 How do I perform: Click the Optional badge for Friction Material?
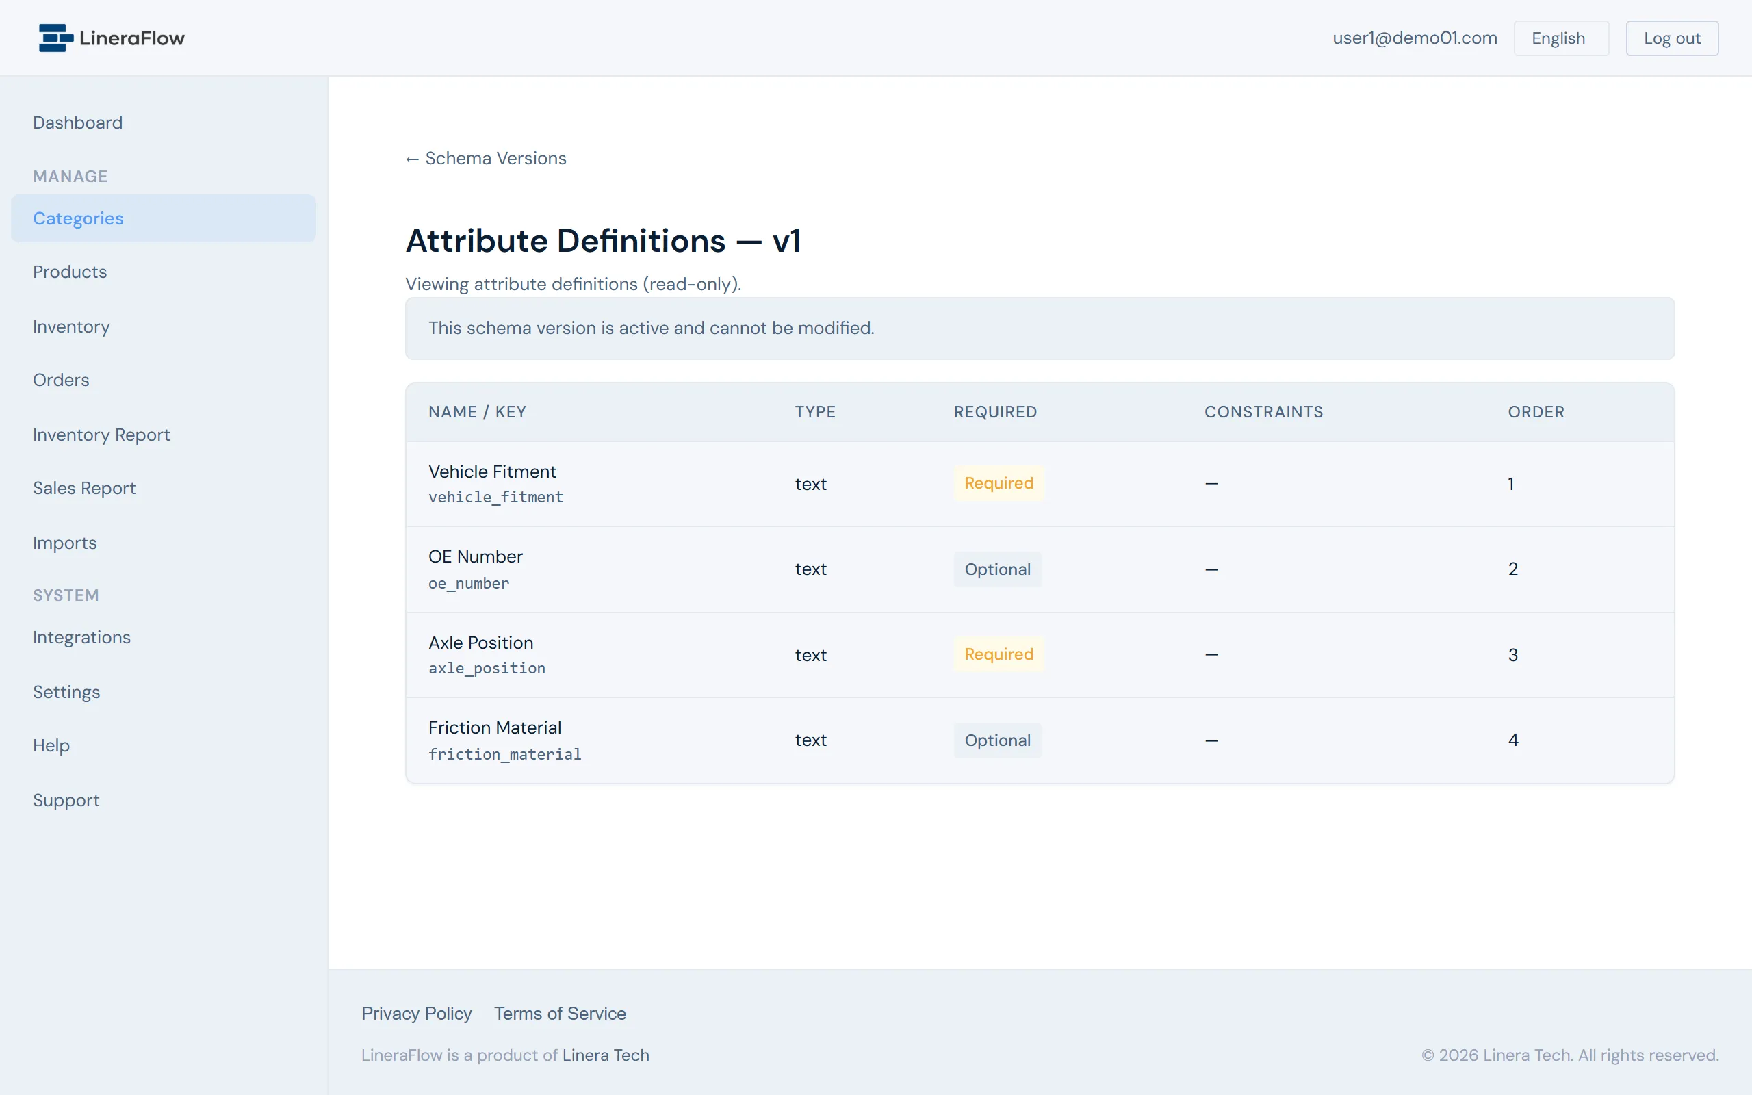[x=997, y=740]
